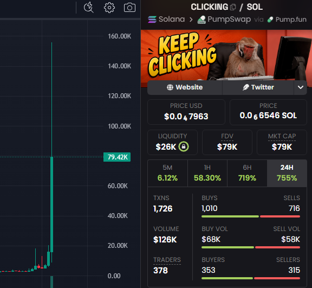The width and height of the screenshot is (312, 288).
Task: Open the quick replay search icon
Action: click(88, 8)
